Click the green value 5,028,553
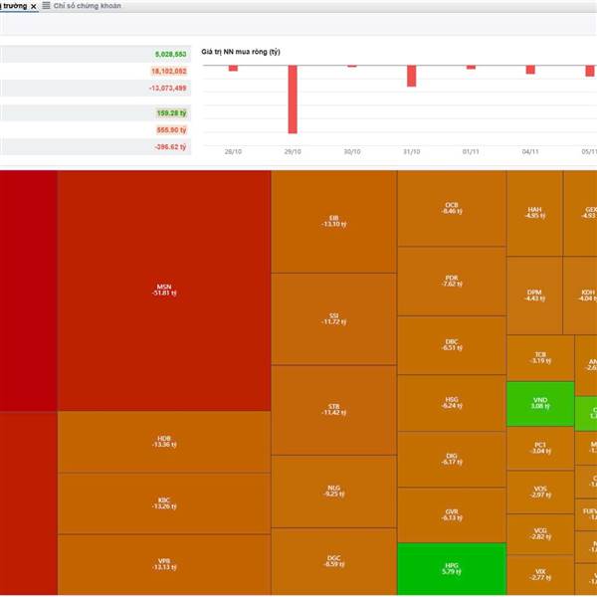 coord(170,54)
